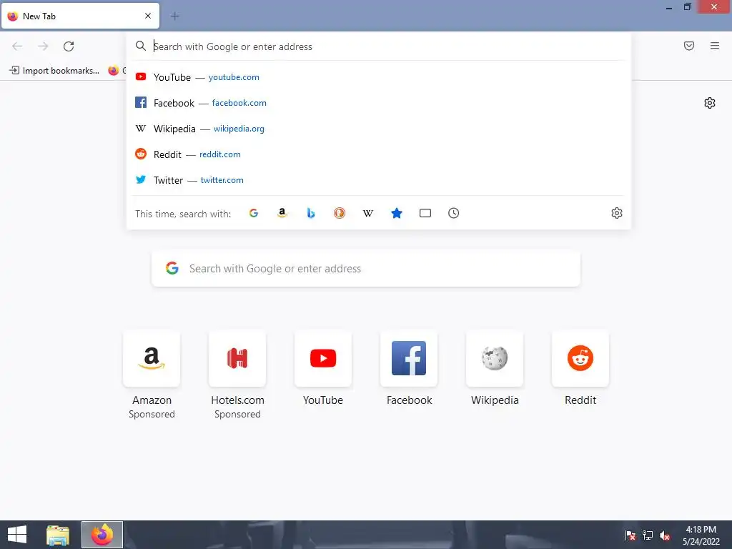Choose Facebook suggestion facebook.com
The image size is (732, 549).
(378, 103)
